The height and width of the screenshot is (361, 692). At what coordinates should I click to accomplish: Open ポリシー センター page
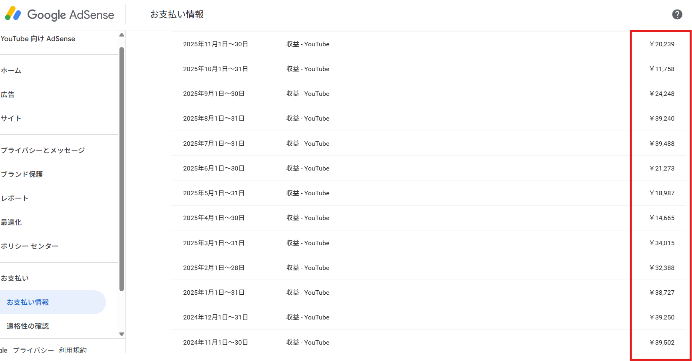click(30, 246)
